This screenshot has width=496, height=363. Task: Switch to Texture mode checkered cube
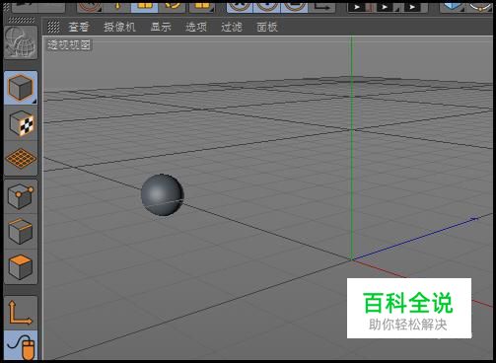[x=21, y=123]
